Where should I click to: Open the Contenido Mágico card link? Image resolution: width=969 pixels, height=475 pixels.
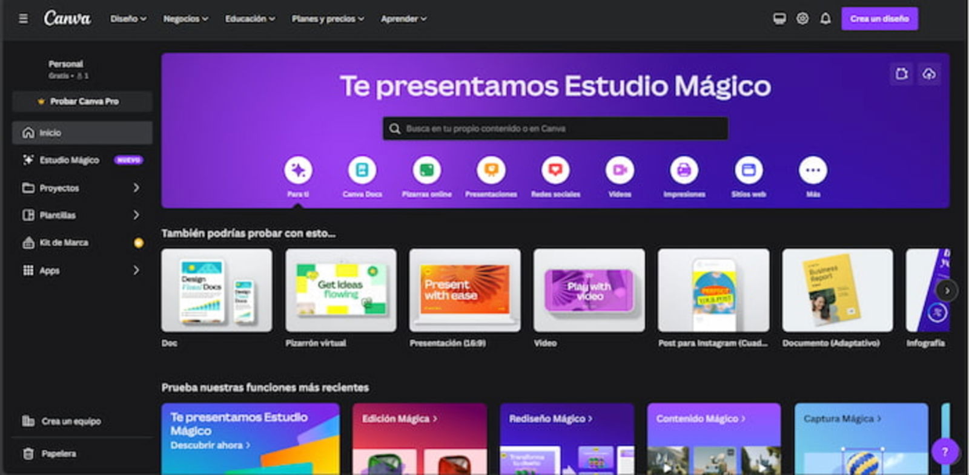[701, 419]
